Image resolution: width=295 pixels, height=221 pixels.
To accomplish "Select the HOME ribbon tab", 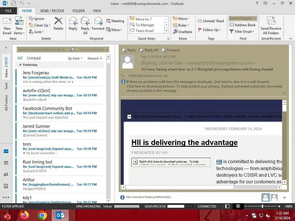I will point(27,11).
